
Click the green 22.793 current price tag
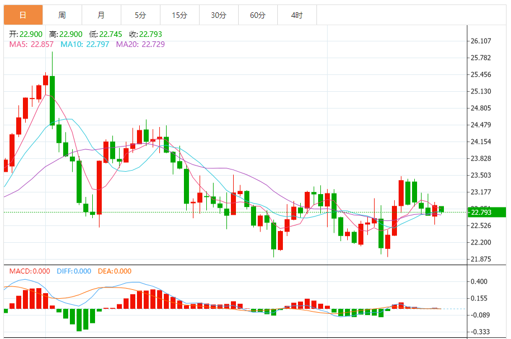coord(487,212)
